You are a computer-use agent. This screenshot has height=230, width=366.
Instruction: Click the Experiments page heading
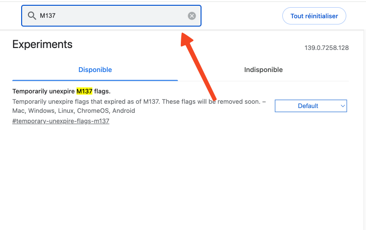[42, 44]
